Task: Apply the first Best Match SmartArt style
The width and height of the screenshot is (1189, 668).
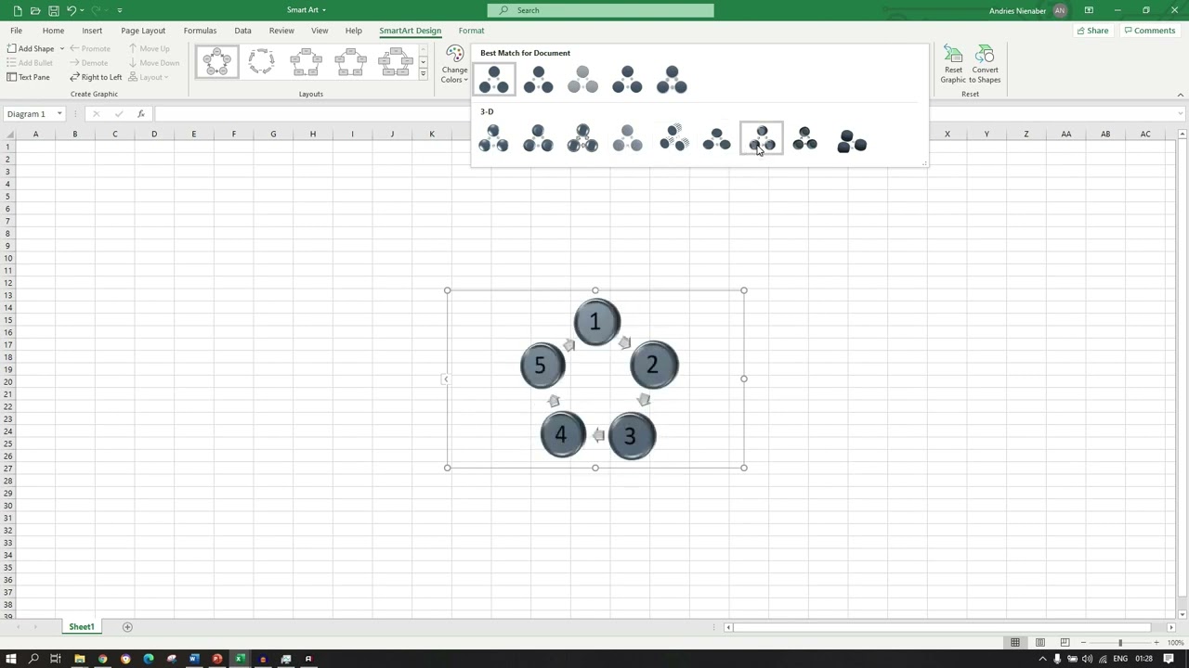Action: (x=493, y=79)
